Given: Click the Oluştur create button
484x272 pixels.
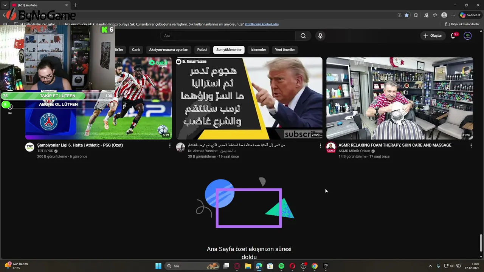Looking at the screenshot, I should pyautogui.click(x=433, y=36).
